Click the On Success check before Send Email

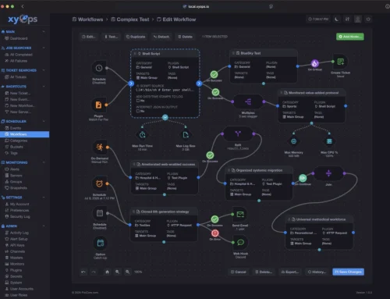(214, 219)
